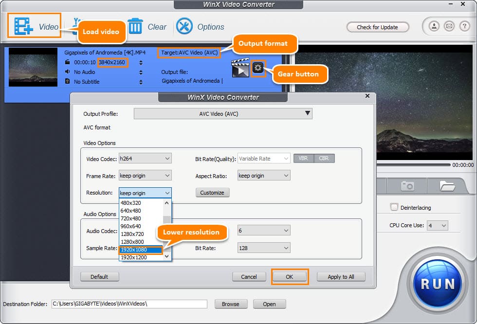
Task: Open the CPU Core Use dropdown
Action: [x=437, y=226]
